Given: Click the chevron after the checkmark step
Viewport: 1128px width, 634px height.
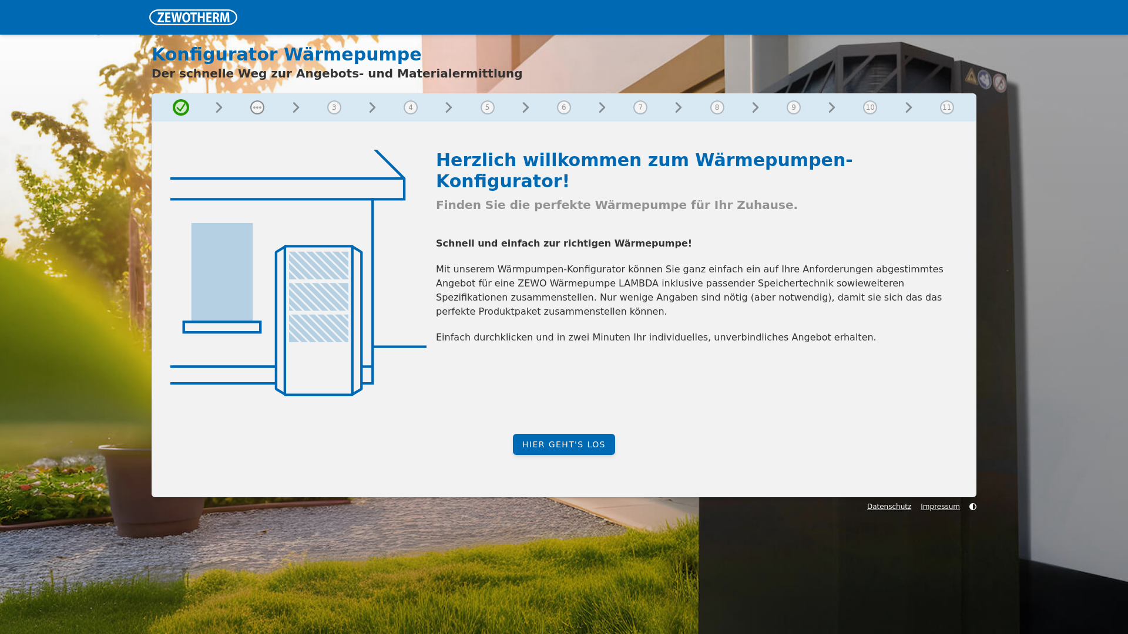Looking at the screenshot, I should pos(219,107).
